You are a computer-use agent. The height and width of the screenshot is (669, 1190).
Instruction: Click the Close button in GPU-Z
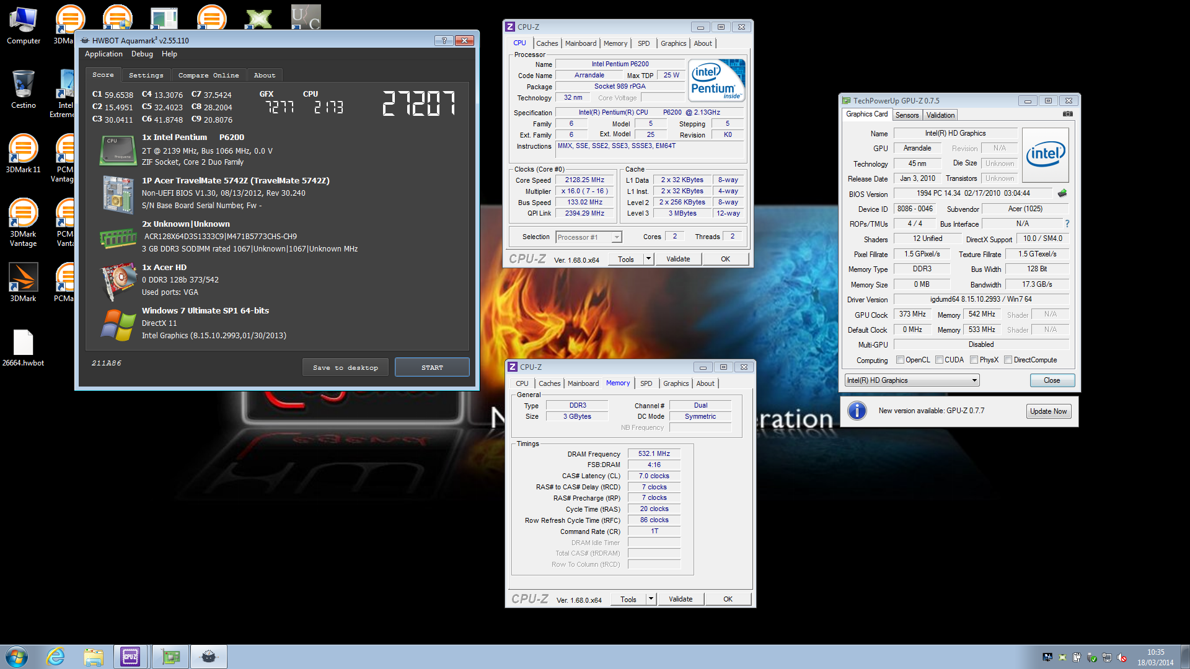pos(1052,380)
